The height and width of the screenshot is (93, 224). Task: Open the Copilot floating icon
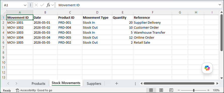[x=207, y=68]
